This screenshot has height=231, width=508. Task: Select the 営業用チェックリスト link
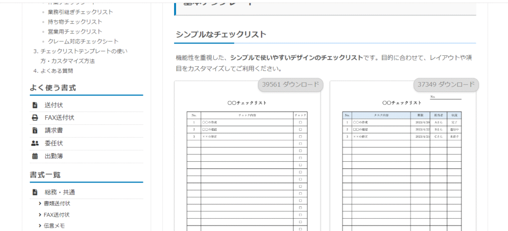click(x=75, y=32)
